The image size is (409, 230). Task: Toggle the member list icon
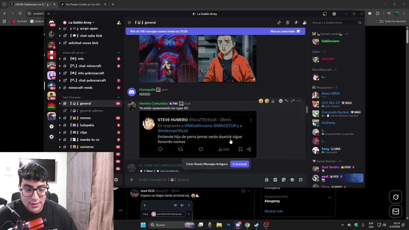pos(305,23)
